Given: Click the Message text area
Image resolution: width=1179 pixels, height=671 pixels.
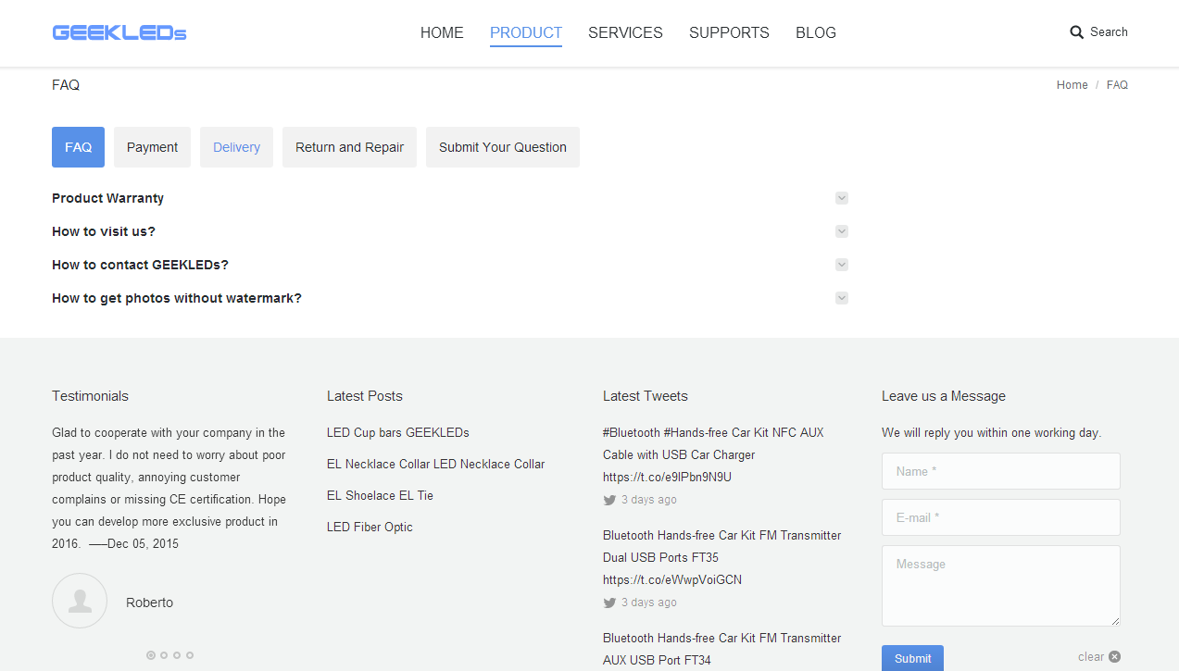Looking at the screenshot, I should [x=1000, y=585].
